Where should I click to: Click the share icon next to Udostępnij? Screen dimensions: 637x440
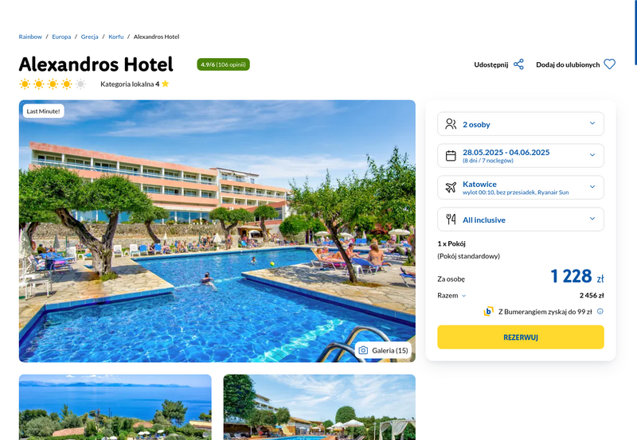pyautogui.click(x=518, y=64)
